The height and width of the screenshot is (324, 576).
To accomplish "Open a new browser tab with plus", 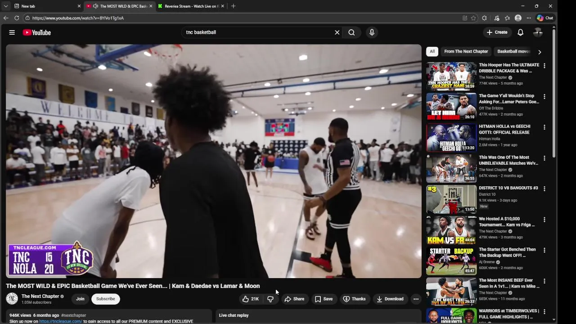I will pos(233,6).
